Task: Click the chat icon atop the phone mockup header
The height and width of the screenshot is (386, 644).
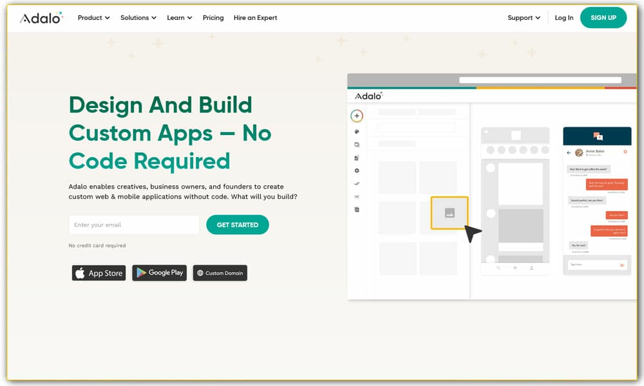Action: pyautogui.click(x=598, y=136)
